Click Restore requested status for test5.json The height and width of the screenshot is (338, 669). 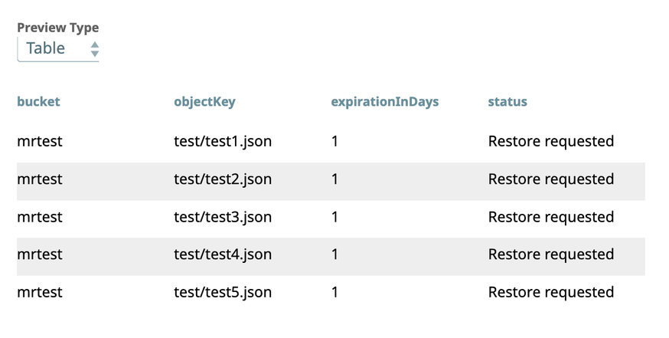550,292
